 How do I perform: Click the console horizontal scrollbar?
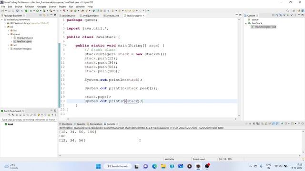[x=180, y=155]
